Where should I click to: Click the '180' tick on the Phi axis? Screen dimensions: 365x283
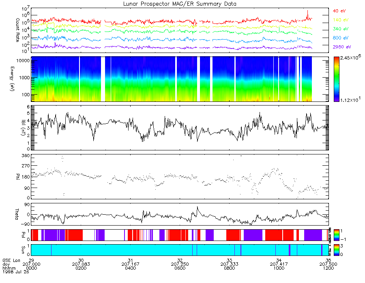[x=26, y=177]
